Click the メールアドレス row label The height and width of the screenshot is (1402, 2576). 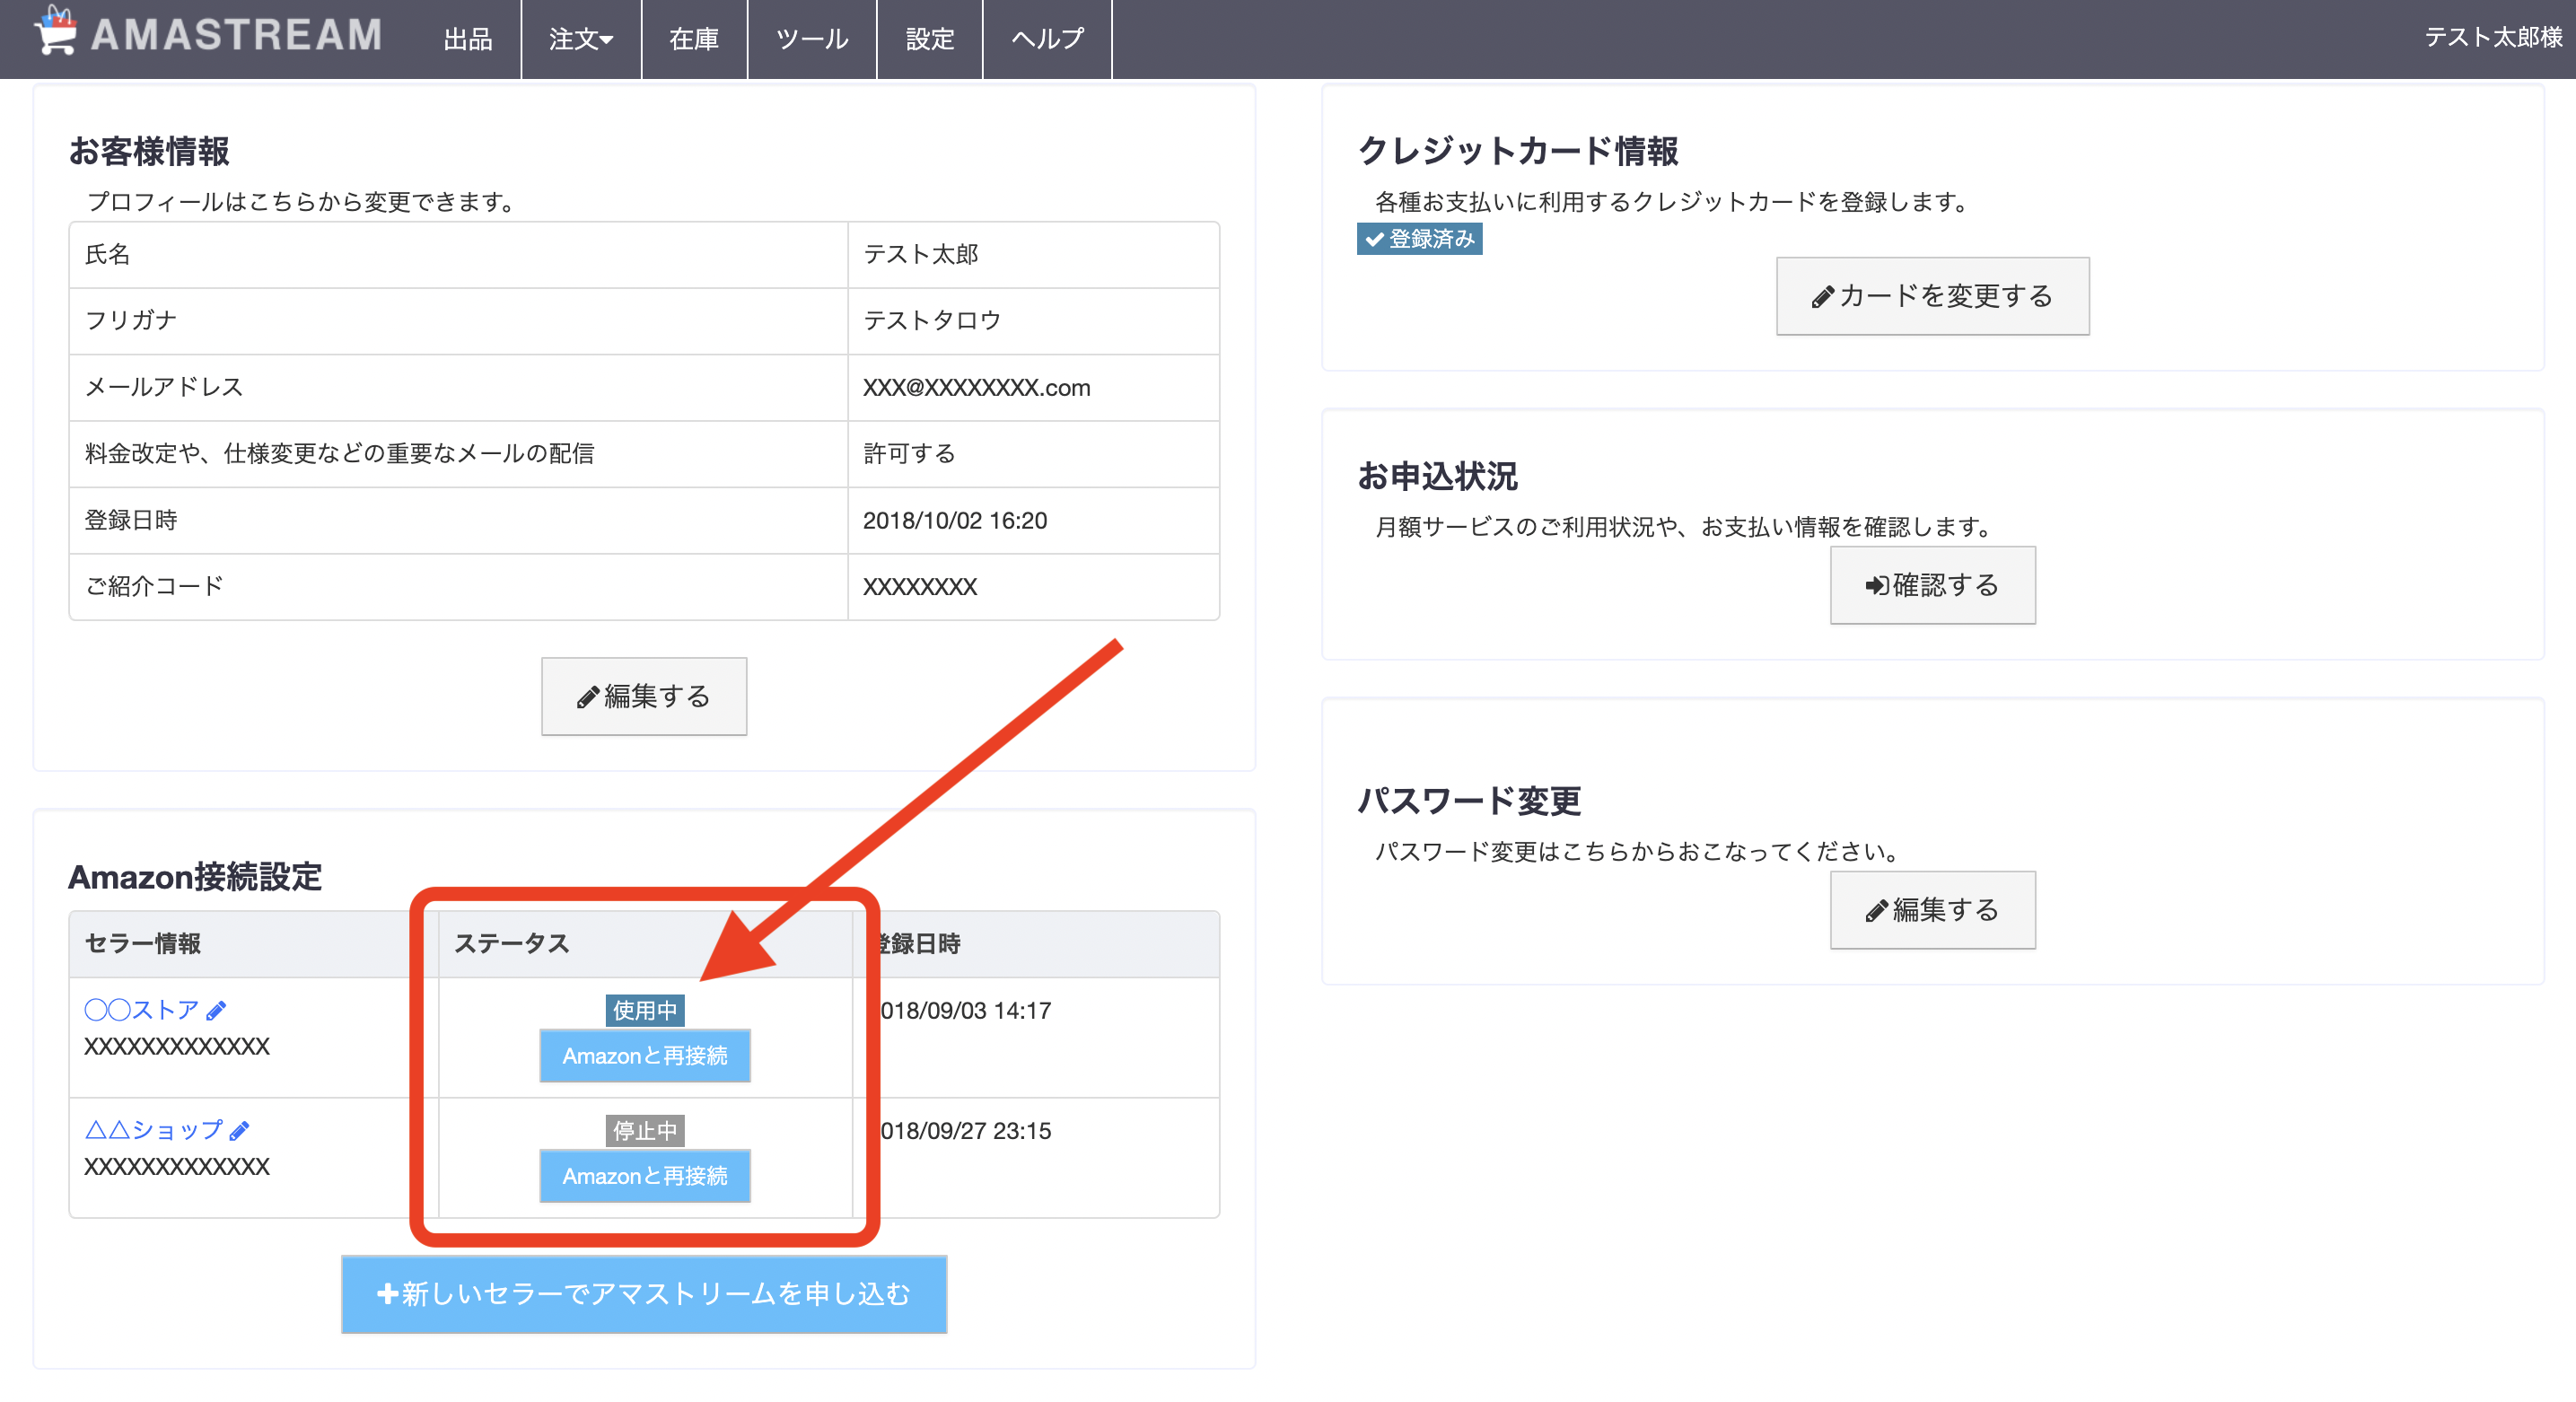pos(164,388)
